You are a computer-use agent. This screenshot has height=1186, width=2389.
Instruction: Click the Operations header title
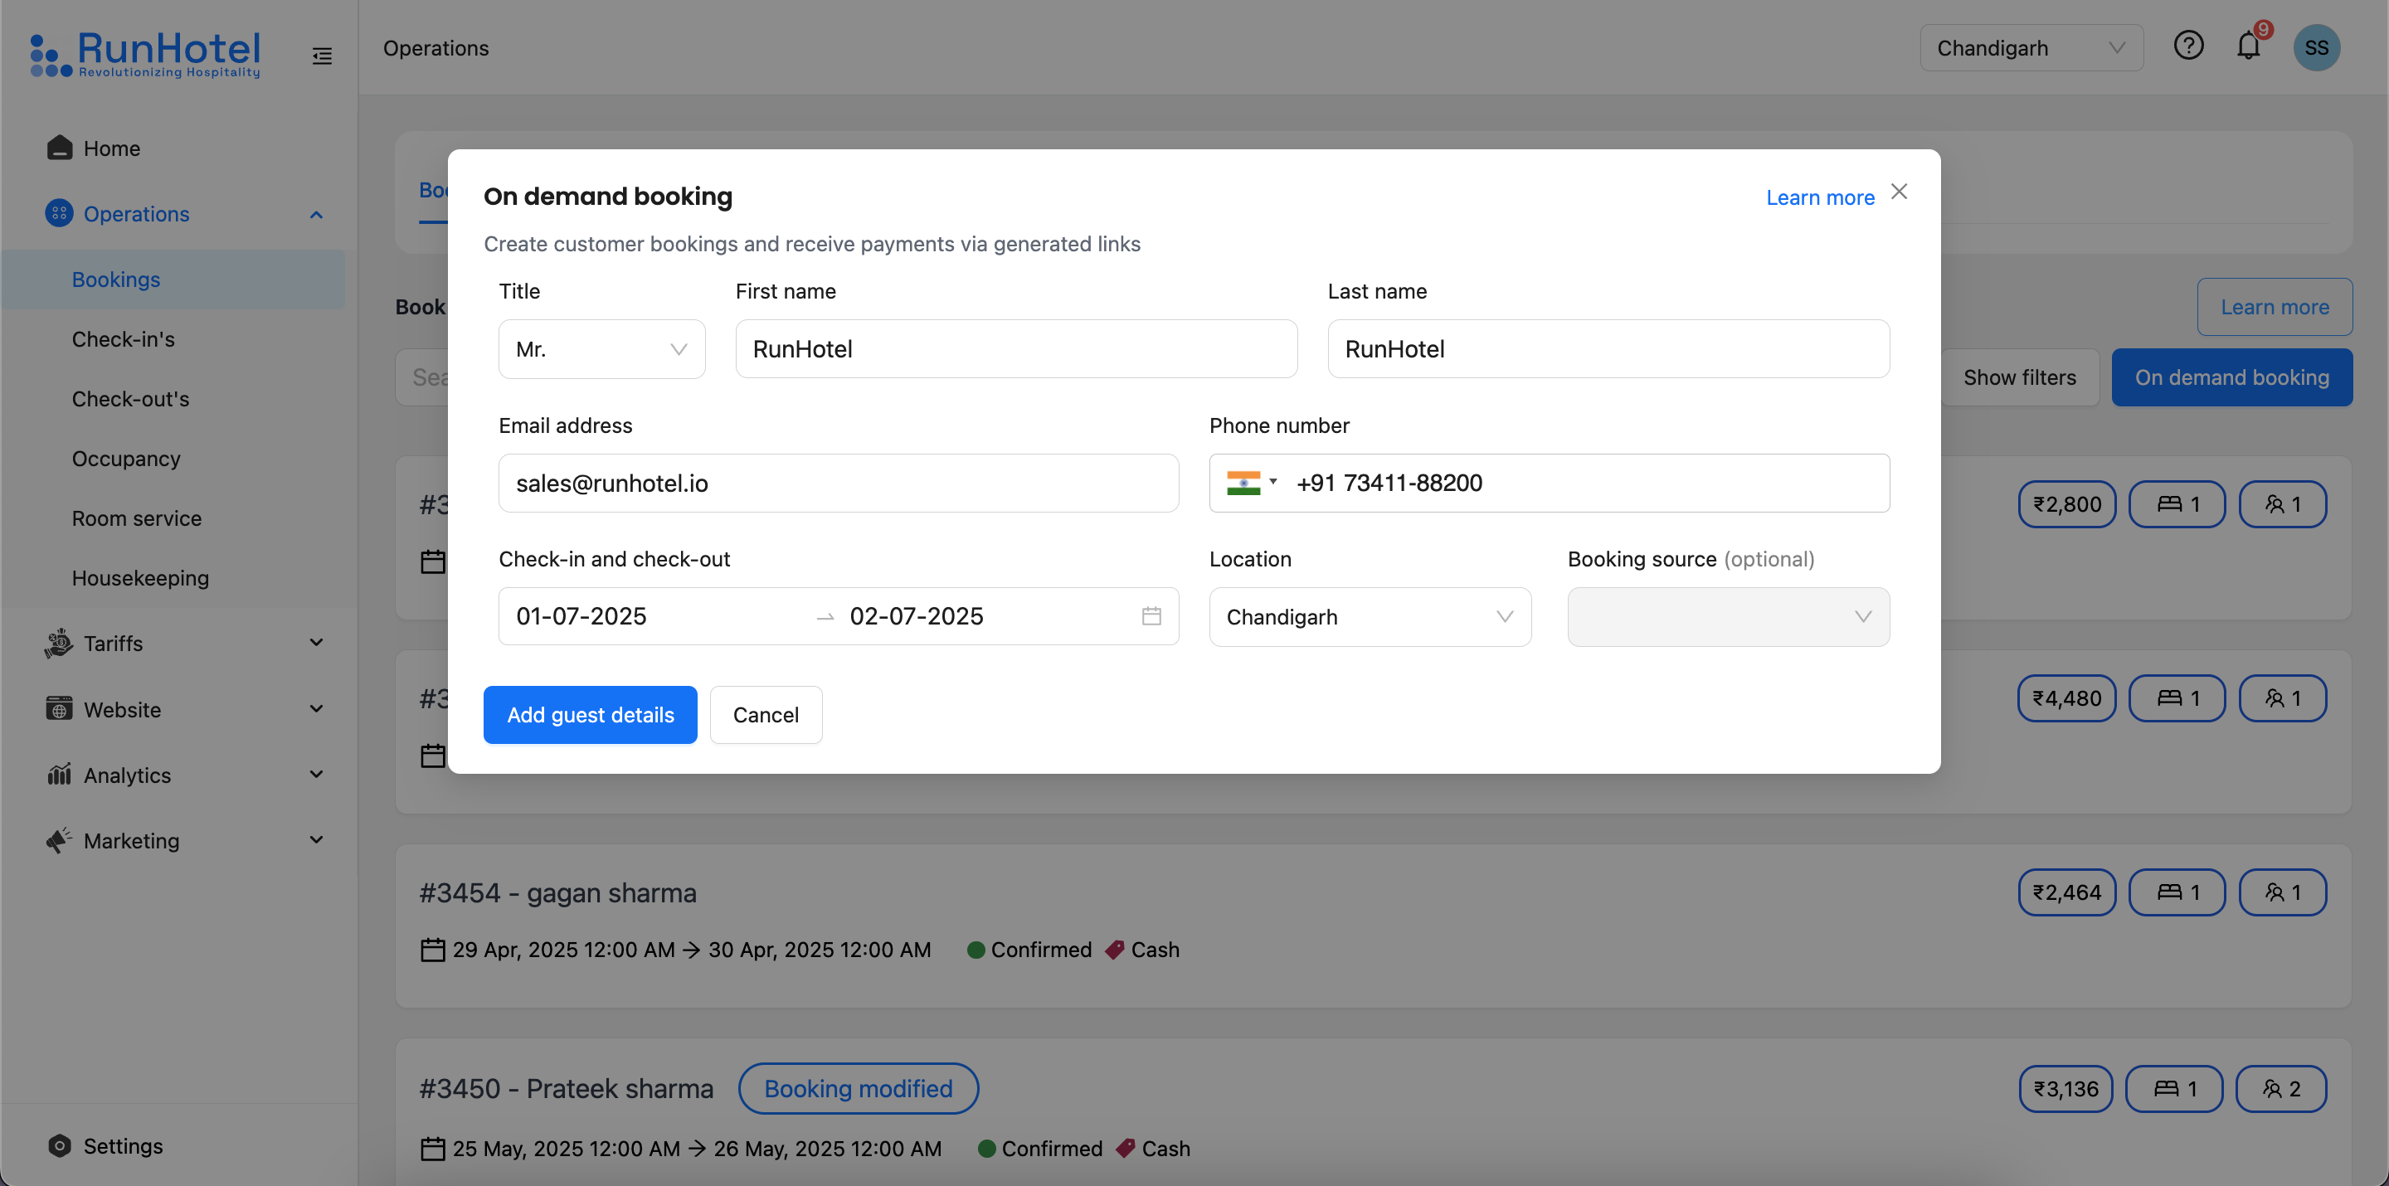click(435, 48)
